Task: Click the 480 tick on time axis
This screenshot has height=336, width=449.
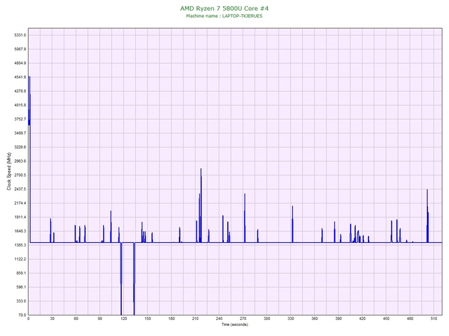Action: (x=410, y=319)
